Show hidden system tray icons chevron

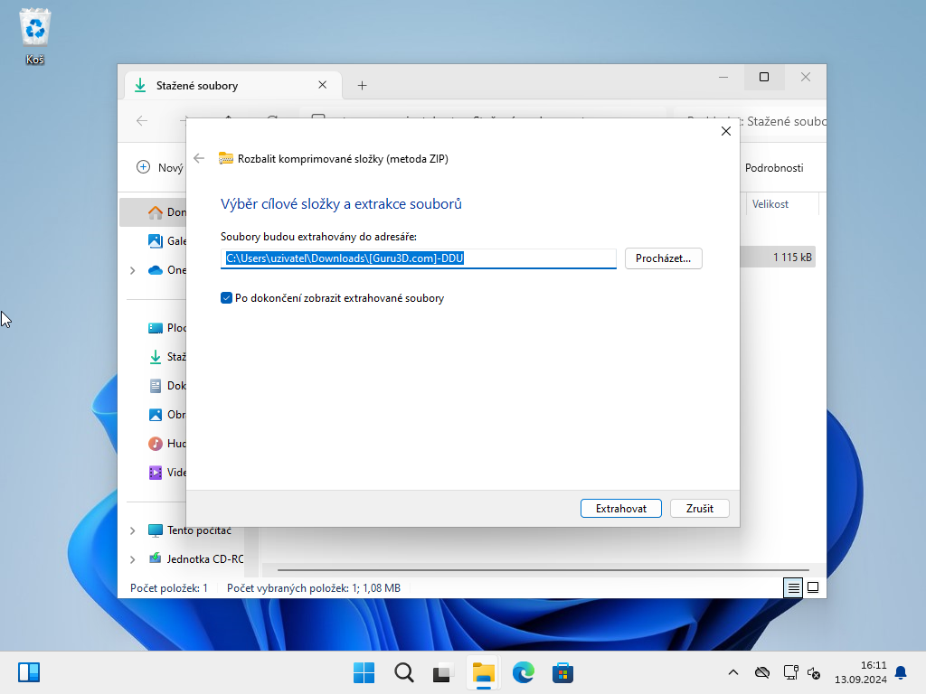coord(733,672)
